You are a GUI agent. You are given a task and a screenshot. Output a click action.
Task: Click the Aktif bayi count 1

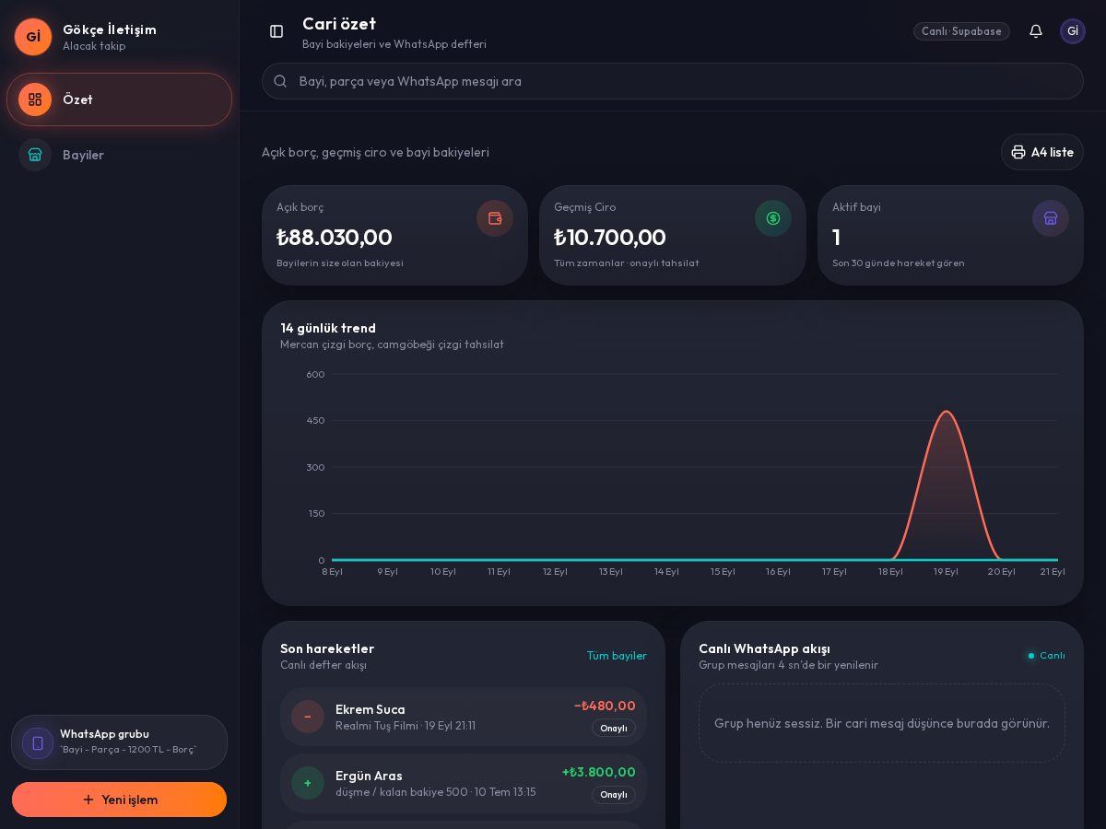pos(836,237)
